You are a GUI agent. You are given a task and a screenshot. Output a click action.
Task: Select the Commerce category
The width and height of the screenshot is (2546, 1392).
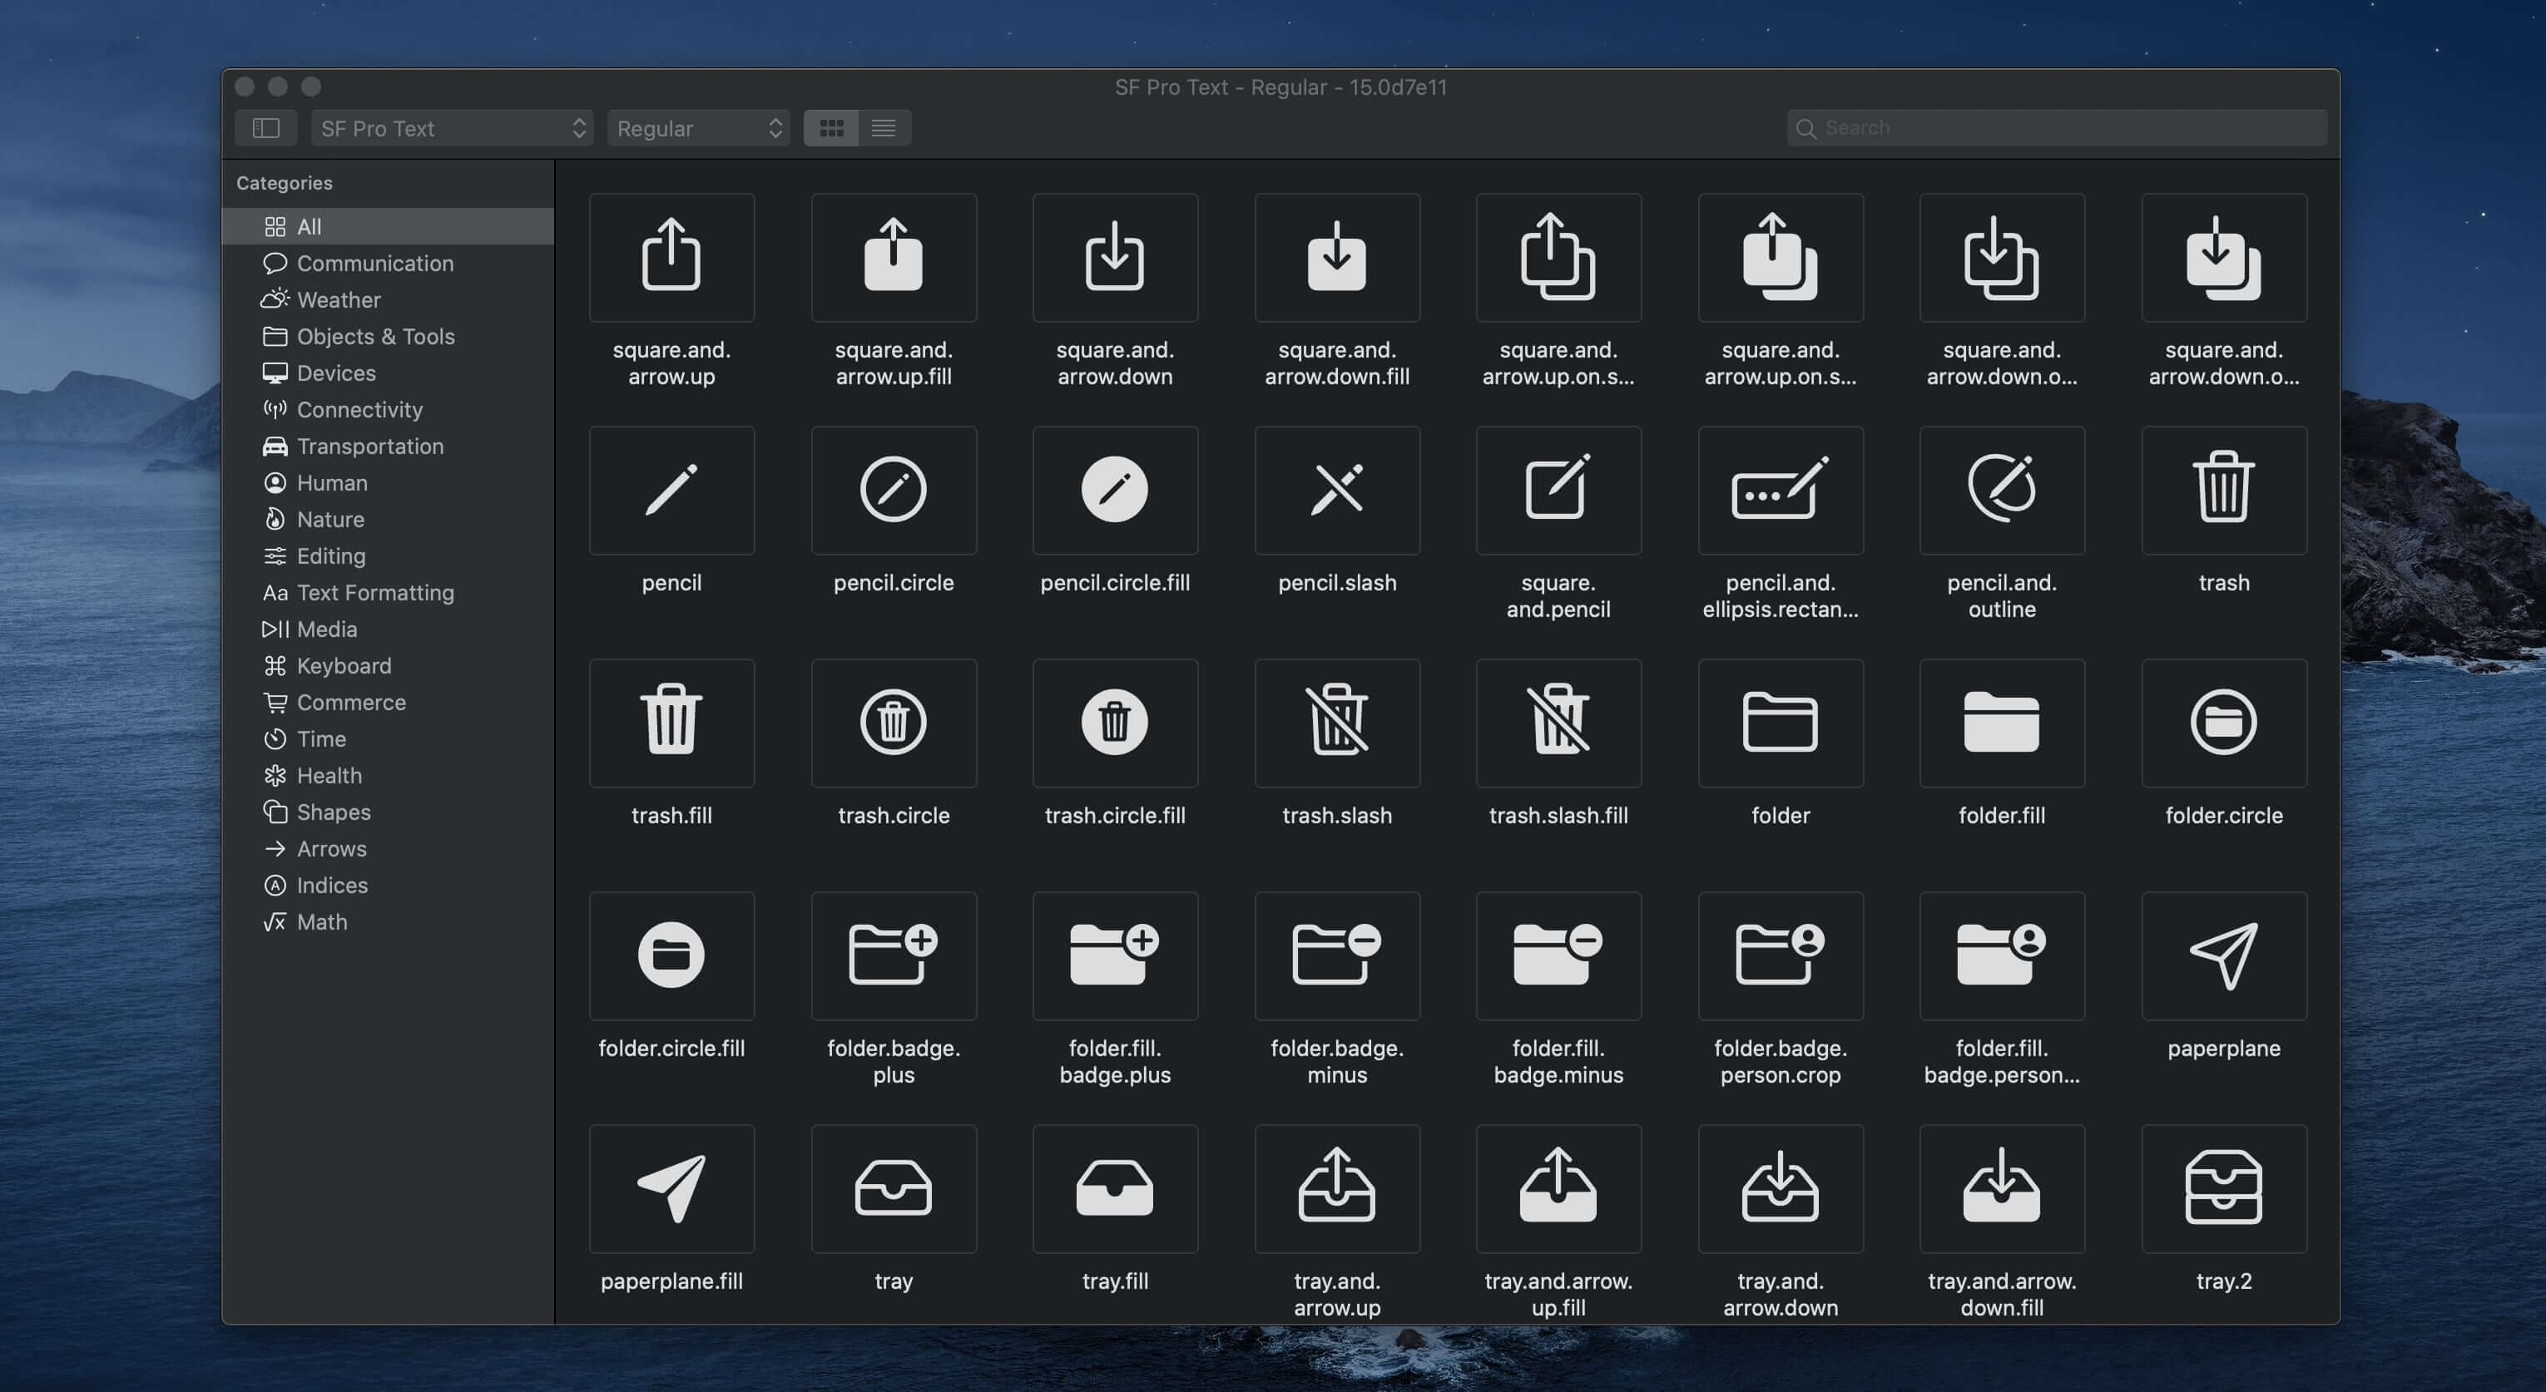coord(349,703)
